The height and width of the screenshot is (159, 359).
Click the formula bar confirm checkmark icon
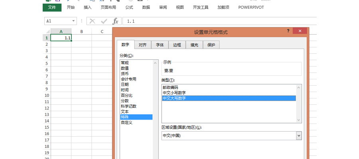104,21
